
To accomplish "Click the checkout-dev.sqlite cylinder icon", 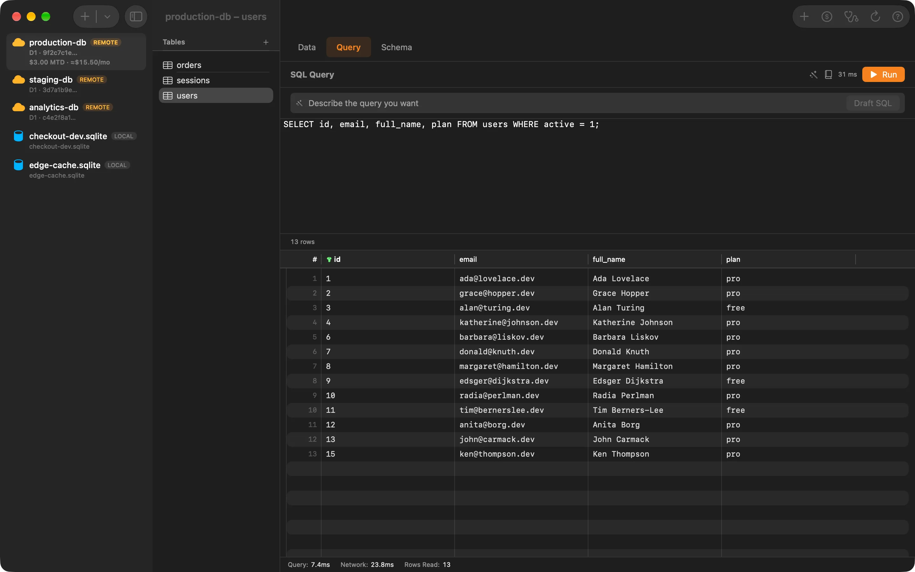I will (18, 136).
